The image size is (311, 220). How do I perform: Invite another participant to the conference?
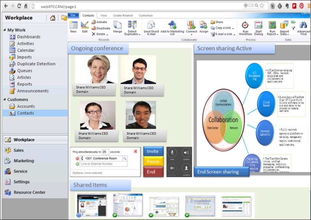(153, 151)
